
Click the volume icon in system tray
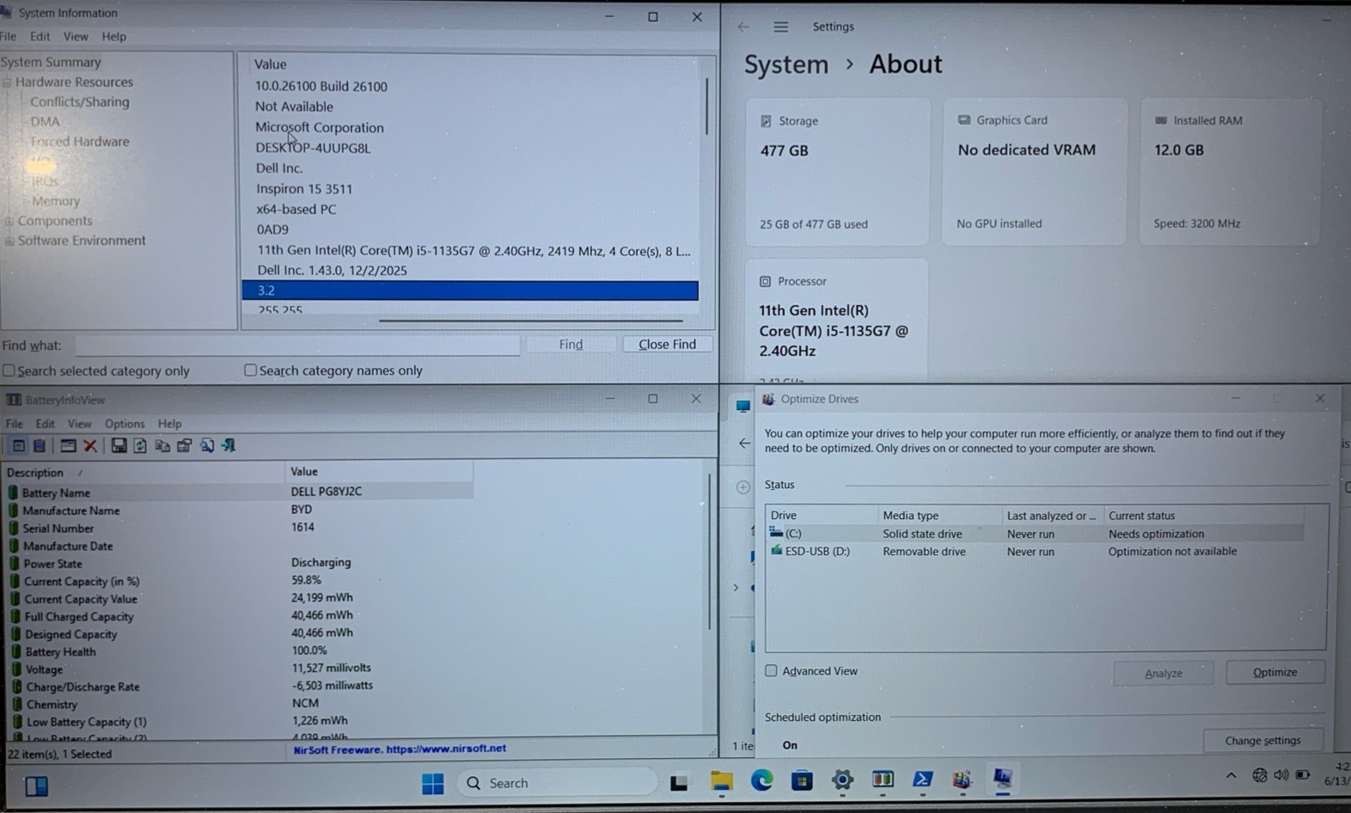coord(1281,775)
